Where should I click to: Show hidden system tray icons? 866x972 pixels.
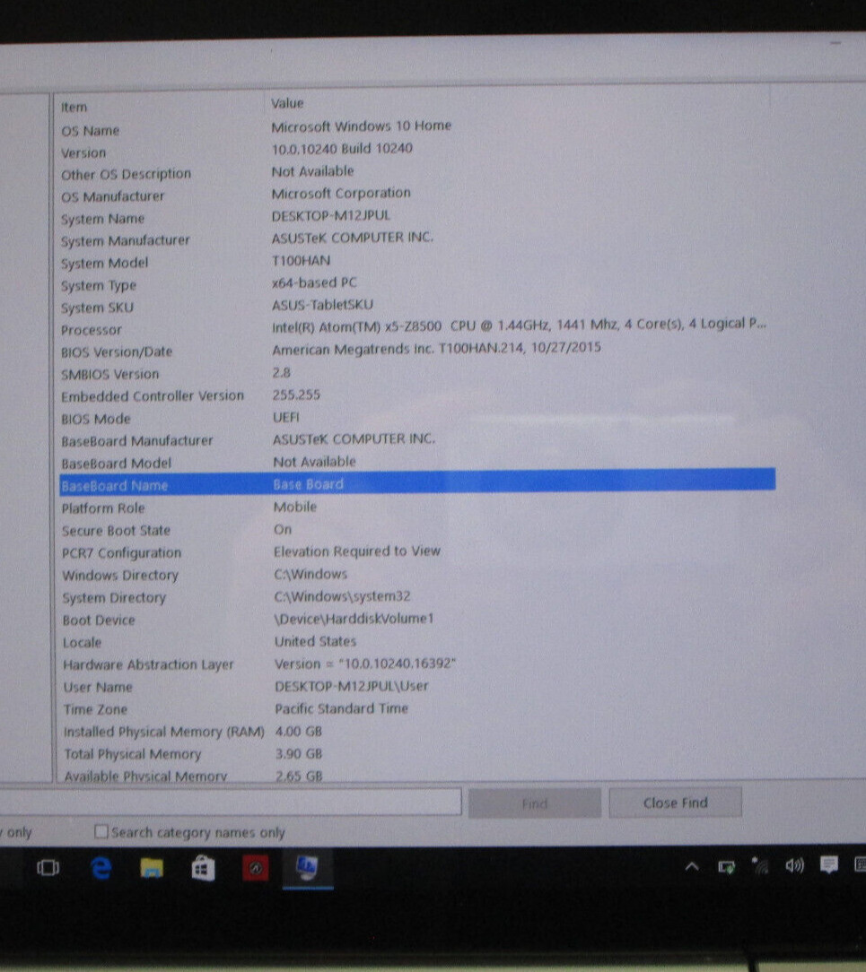692,866
